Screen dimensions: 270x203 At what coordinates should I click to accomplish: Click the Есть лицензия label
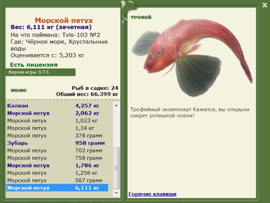pos(34,65)
